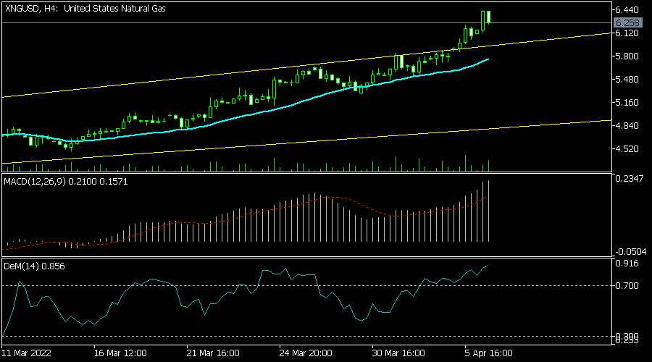Click the 6.440 price scale value
Image resolution: width=652 pixels, height=362 pixels.
[627, 9]
